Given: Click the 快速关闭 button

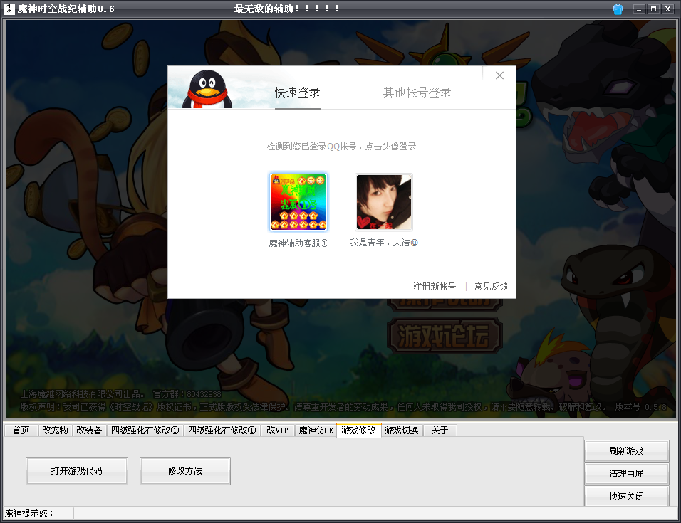Looking at the screenshot, I should click(x=626, y=496).
